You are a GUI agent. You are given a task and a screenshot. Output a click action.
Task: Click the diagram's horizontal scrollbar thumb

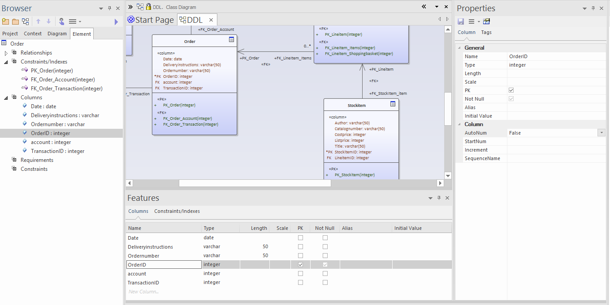(255, 183)
